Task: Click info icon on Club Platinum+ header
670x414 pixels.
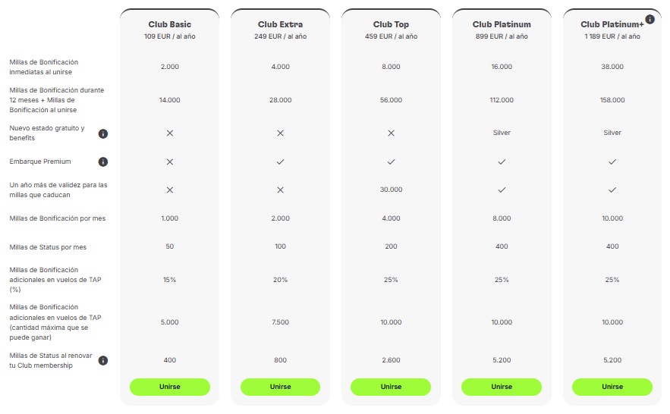Action: tap(650, 20)
